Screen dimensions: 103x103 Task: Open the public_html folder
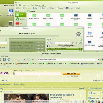90,34
